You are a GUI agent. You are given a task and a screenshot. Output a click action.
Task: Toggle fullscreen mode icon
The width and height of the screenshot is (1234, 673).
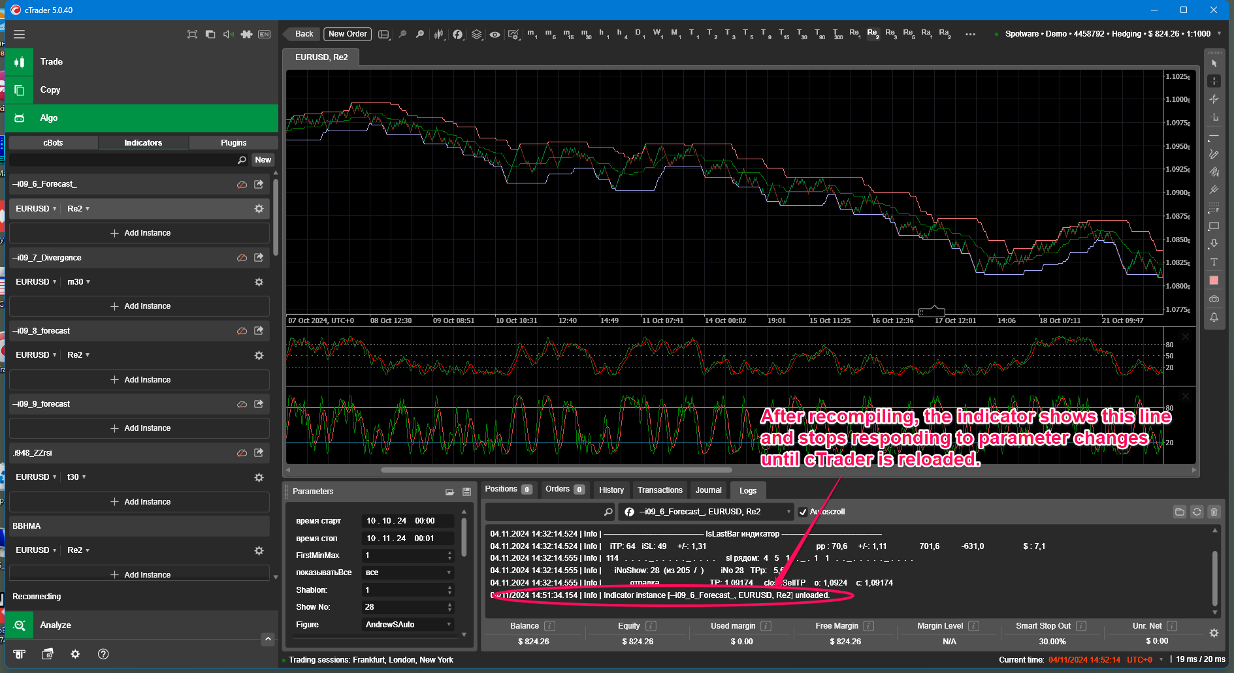click(192, 34)
